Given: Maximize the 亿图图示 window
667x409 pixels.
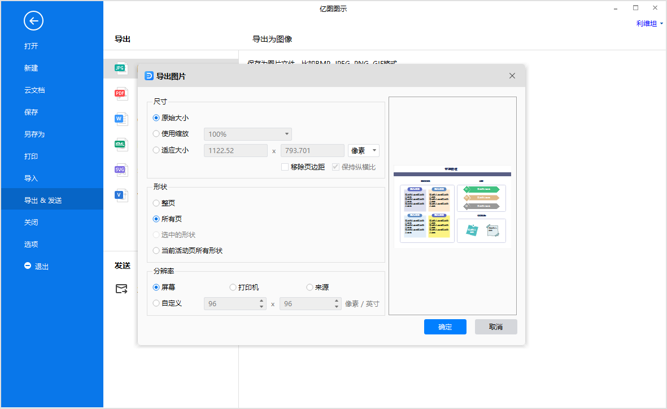Looking at the screenshot, I should click(635, 8).
